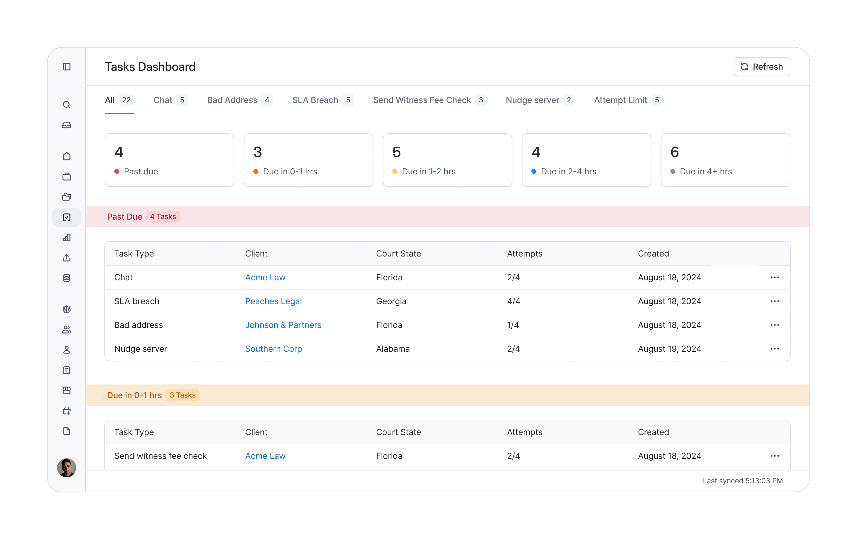857x538 pixels.
Task: Open row actions for Peaches Legal task
Action: [775, 301]
